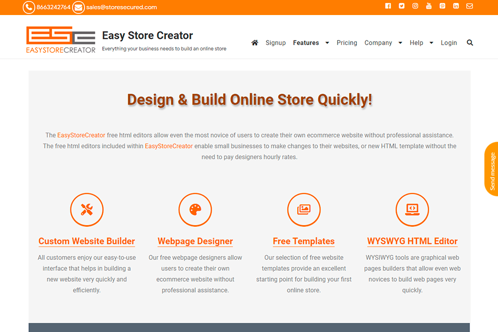498x332 pixels.
Task: Click the Webpage Designer palette icon
Action: pos(195,210)
